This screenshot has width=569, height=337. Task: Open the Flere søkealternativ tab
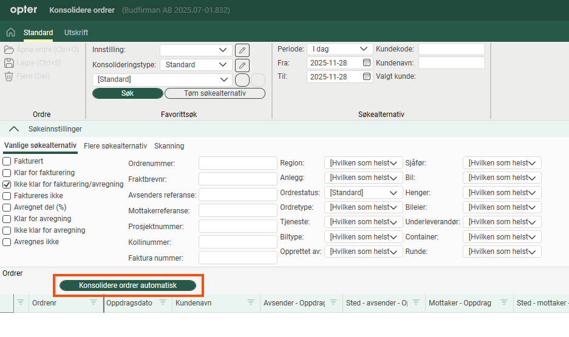pyautogui.click(x=115, y=146)
